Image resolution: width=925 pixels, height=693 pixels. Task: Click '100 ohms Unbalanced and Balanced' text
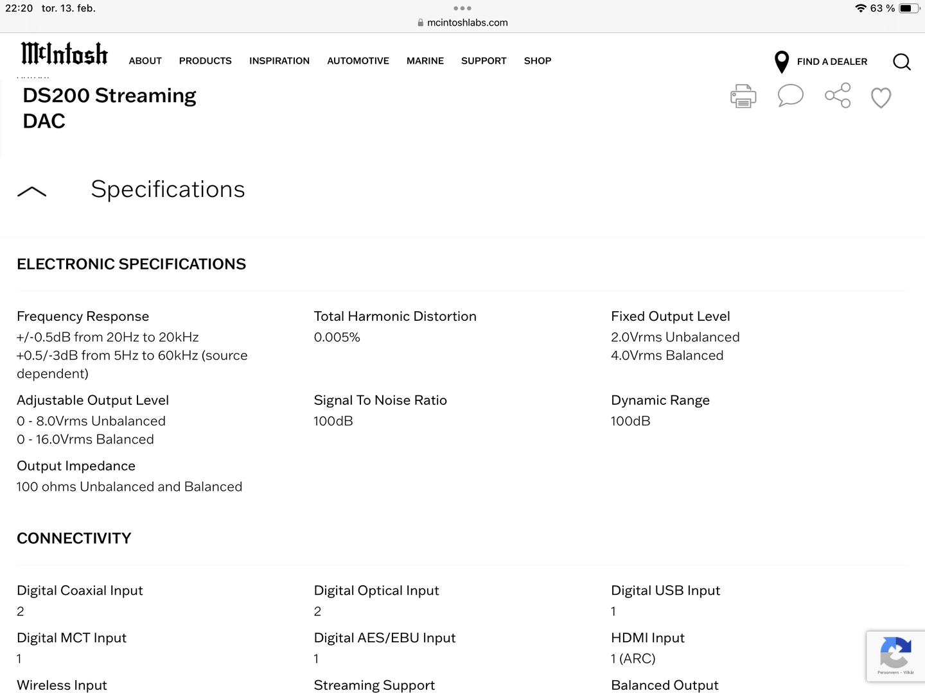tap(130, 487)
